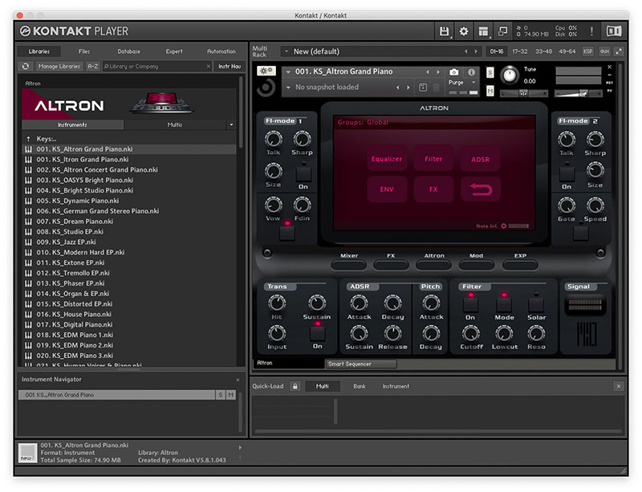Minimize the instrument header with minus icon

click(609, 75)
